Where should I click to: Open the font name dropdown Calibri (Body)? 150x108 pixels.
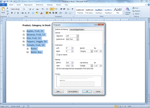pyautogui.click(x=22, y=9)
